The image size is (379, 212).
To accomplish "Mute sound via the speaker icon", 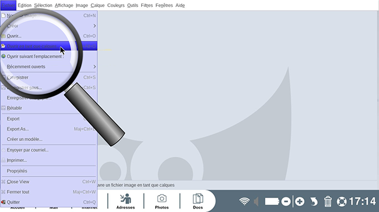I will [x=257, y=202].
